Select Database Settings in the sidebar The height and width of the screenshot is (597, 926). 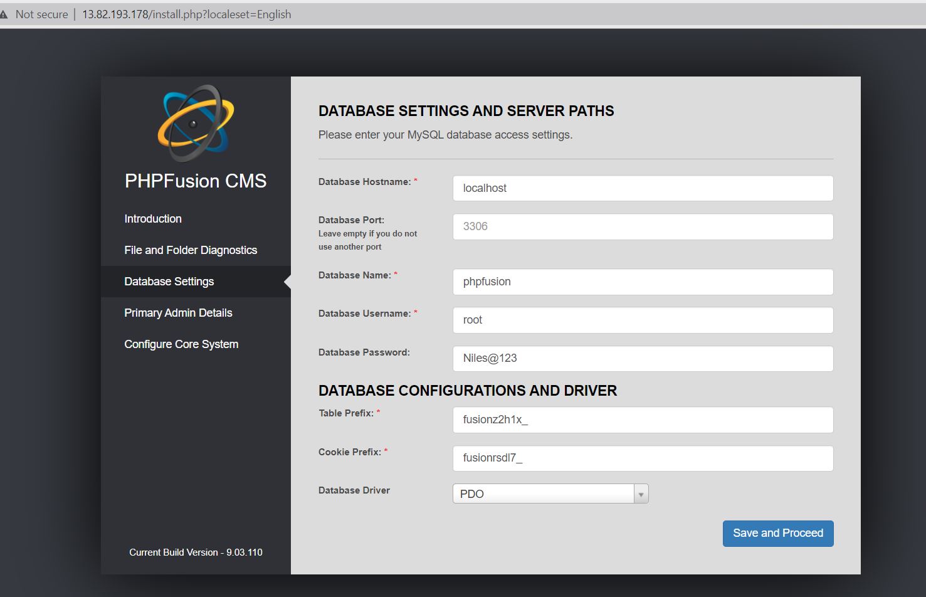[169, 282]
